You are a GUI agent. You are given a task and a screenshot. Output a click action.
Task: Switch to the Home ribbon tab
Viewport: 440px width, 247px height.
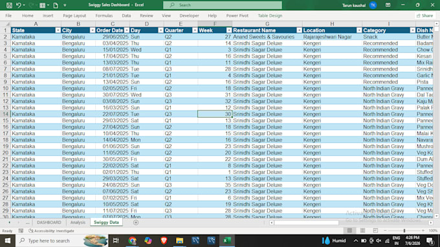click(x=27, y=16)
